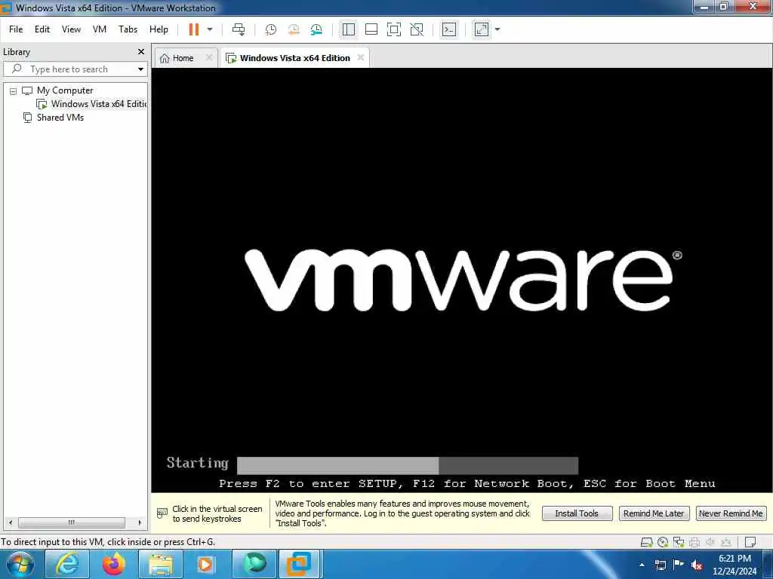
Task: Close the Library panel
Action: pyautogui.click(x=141, y=52)
